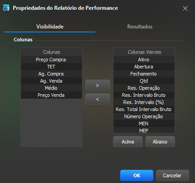Switch to the Resultados tab
This screenshot has width=195, height=183.
point(140,27)
